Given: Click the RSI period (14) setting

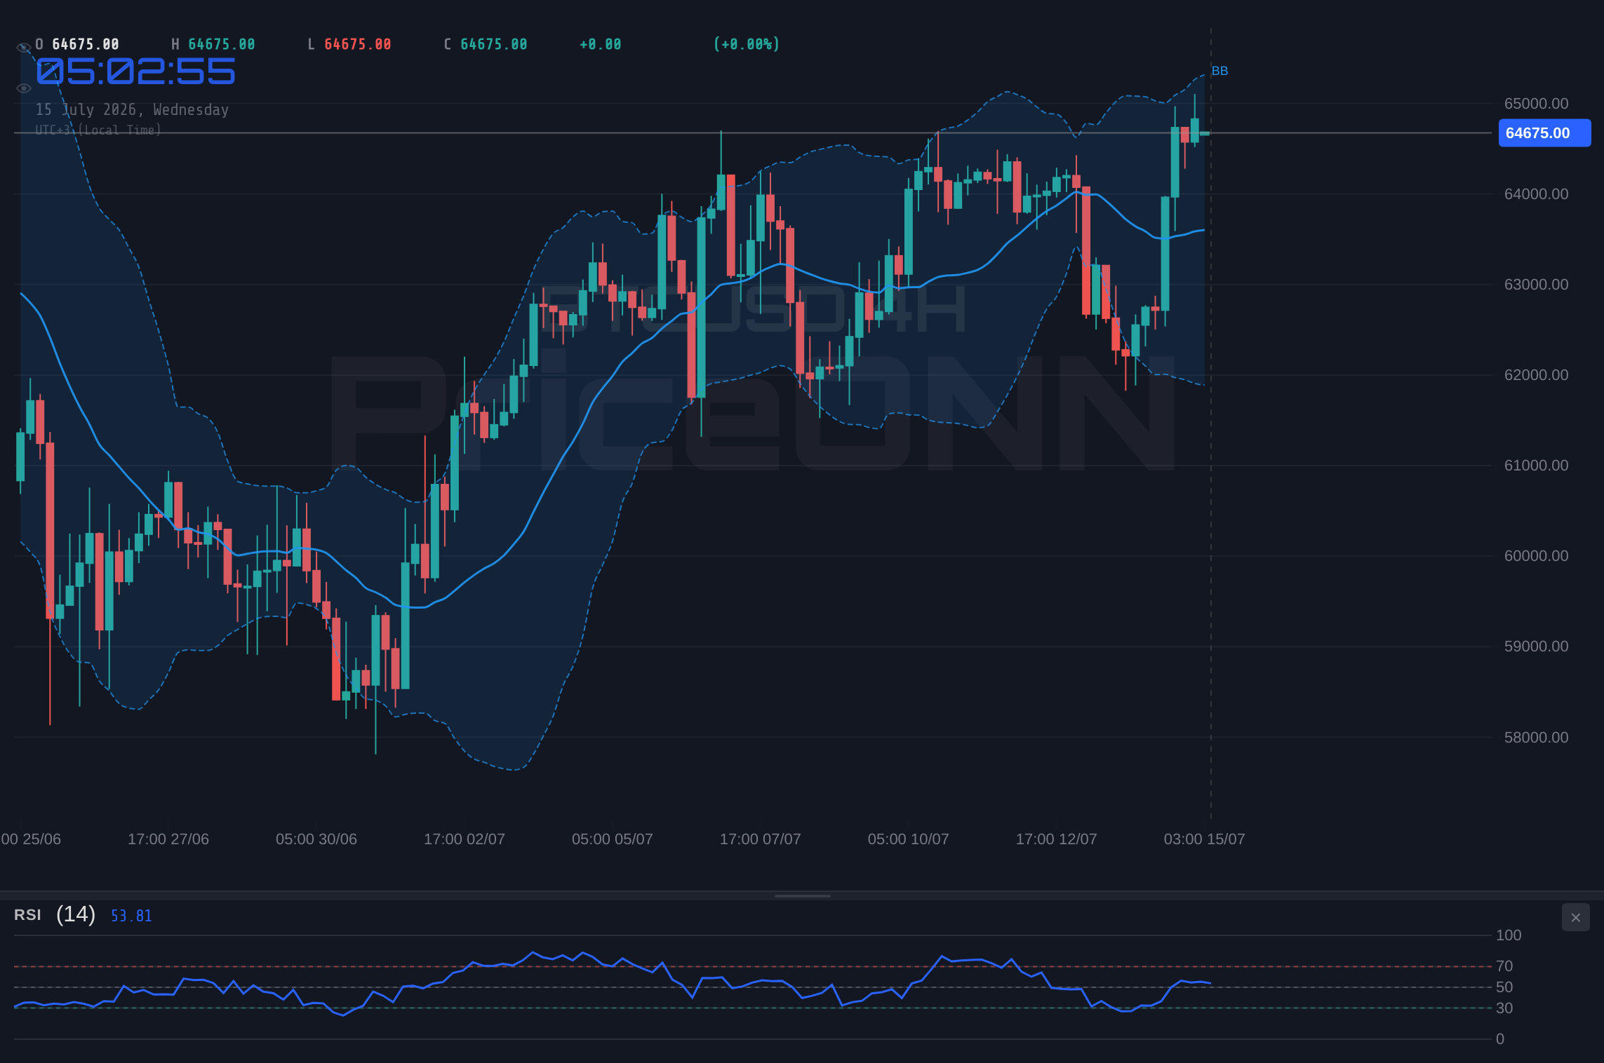Looking at the screenshot, I should point(76,914).
